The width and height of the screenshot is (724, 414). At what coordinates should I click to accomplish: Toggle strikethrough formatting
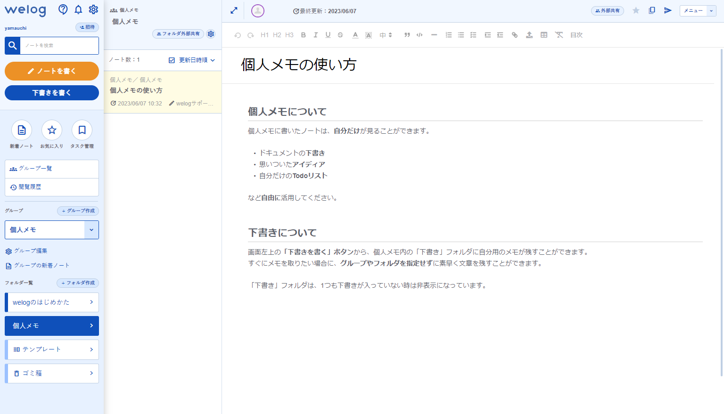[340, 35]
